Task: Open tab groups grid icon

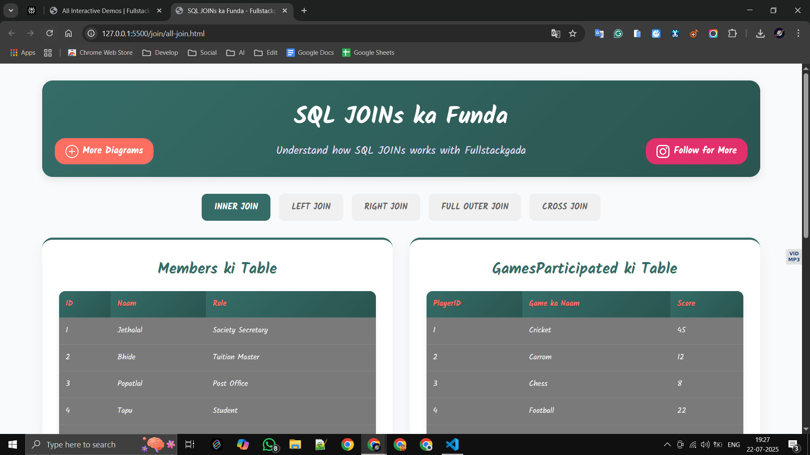Action: pyautogui.click(x=48, y=53)
